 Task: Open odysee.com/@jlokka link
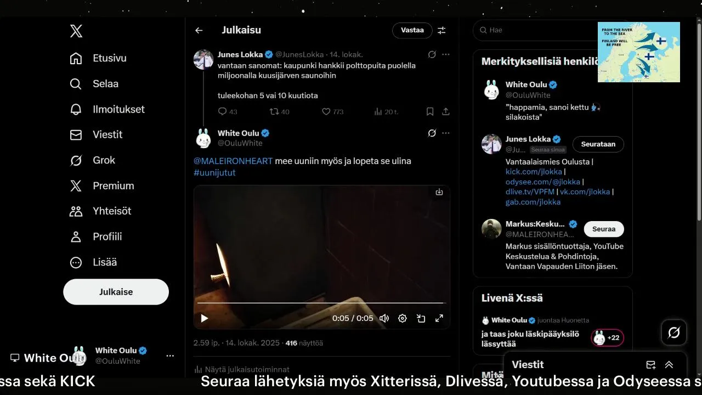tap(543, 182)
